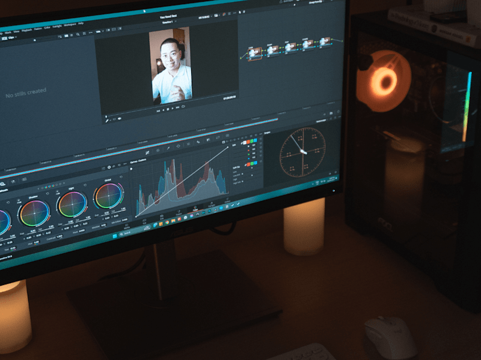
Task: Click the top curve control point
Action: [228, 147]
